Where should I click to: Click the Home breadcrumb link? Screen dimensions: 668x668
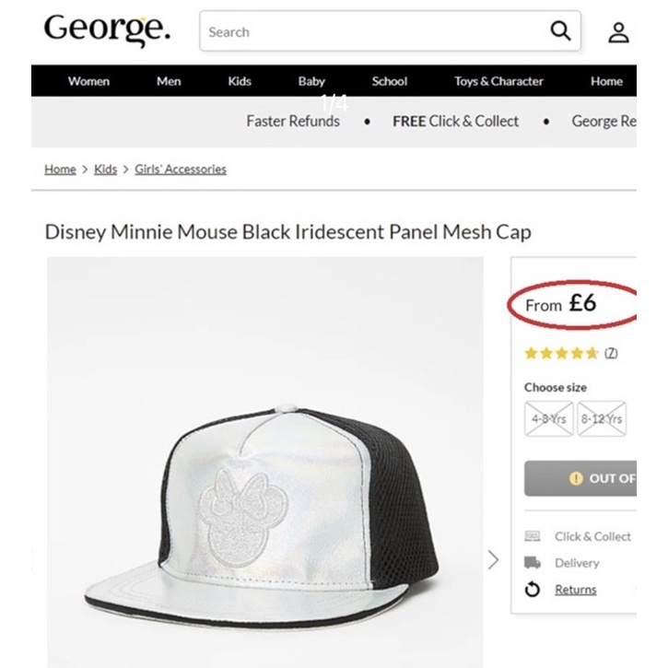(60, 170)
